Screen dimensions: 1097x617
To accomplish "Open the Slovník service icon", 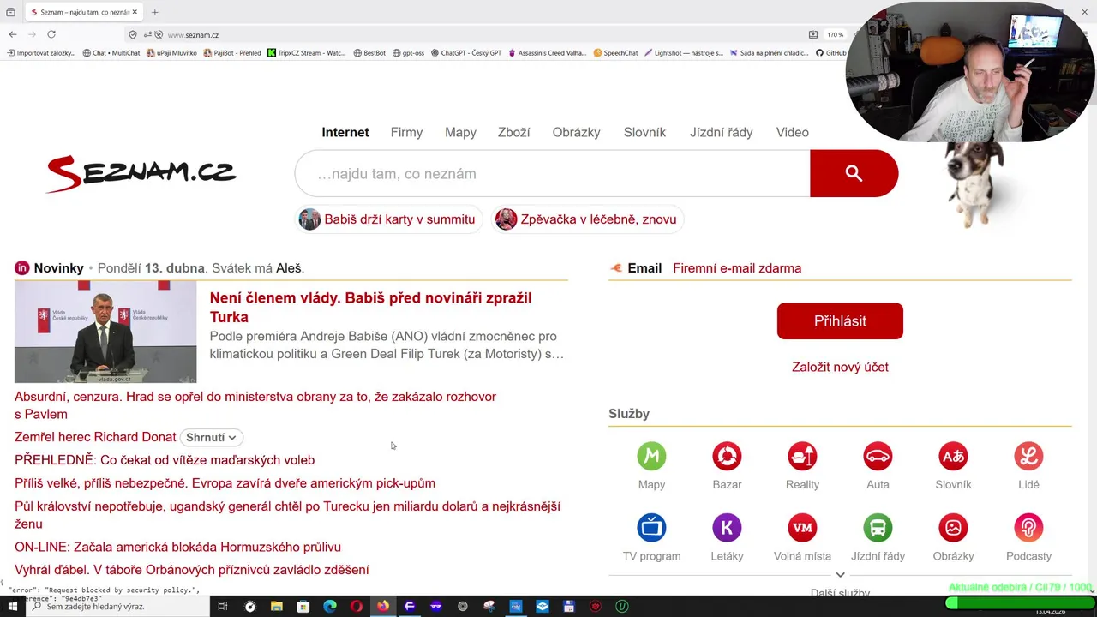I will (953, 456).
